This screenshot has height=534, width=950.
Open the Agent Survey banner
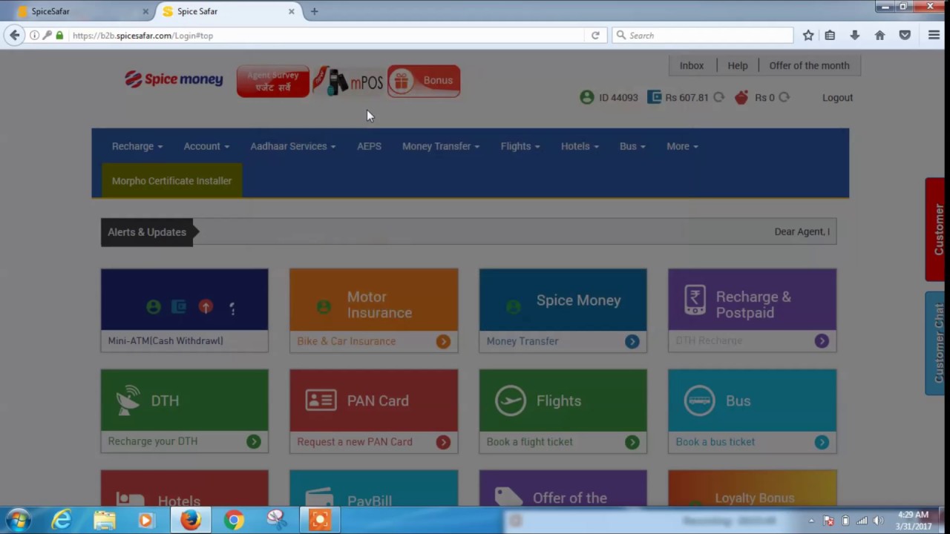(x=272, y=82)
